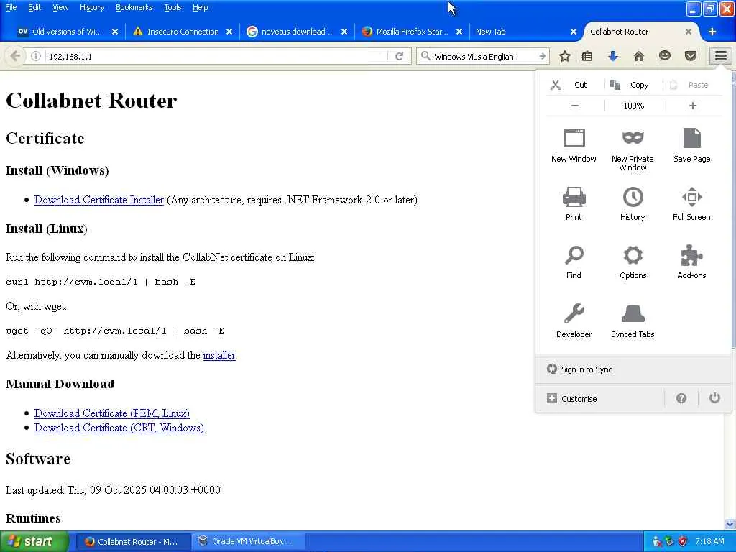Image resolution: width=736 pixels, height=552 pixels.
Task: Click the Exit power icon
Action: 714,398
